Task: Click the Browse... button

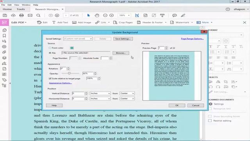Action: (121, 53)
